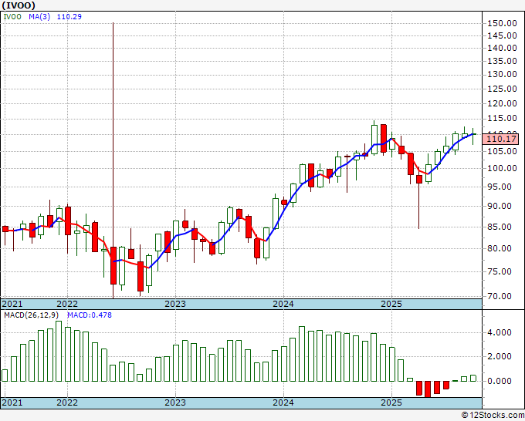Click the MACD:0.478 value readout
Screen dimensions: 525x421
pyautogui.click(x=90, y=315)
